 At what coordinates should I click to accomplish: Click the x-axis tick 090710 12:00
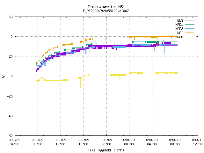point(198,142)
